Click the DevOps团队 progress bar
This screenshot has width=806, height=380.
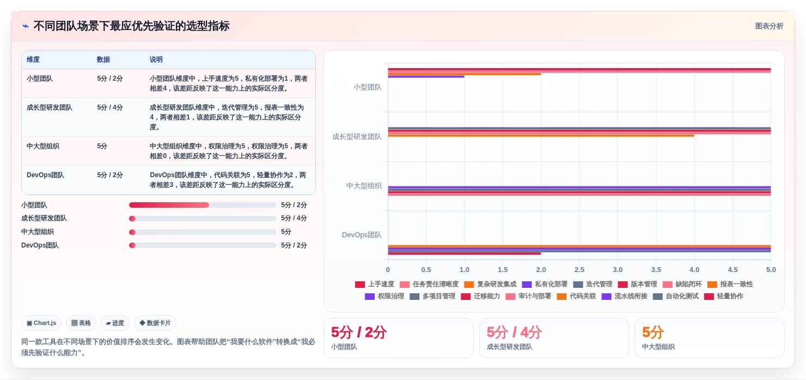tap(203, 245)
